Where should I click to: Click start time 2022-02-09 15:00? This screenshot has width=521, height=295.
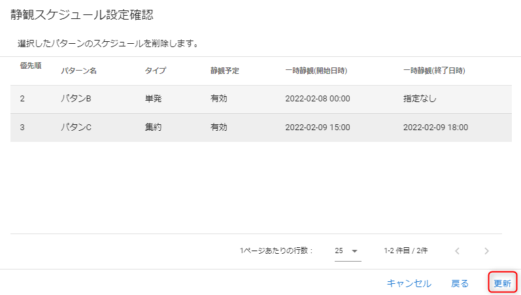coord(318,128)
